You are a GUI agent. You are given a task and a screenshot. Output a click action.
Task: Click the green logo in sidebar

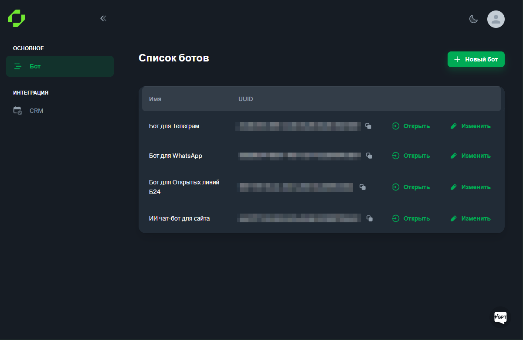17,18
